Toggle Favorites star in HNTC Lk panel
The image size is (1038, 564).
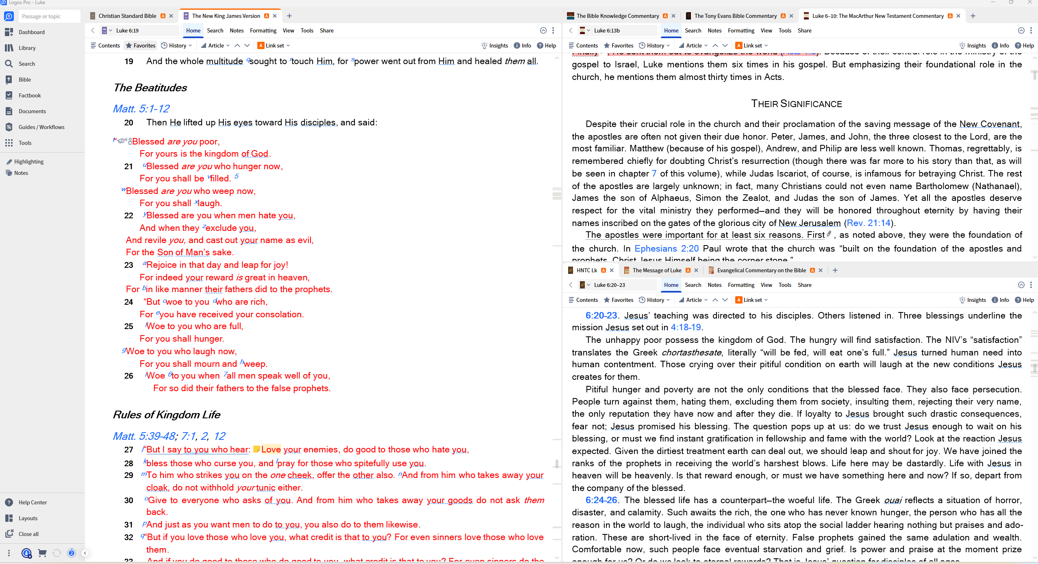pos(619,300)
